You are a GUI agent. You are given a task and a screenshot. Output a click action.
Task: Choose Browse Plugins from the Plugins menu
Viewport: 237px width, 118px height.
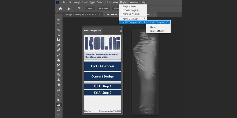pos(131,10)
